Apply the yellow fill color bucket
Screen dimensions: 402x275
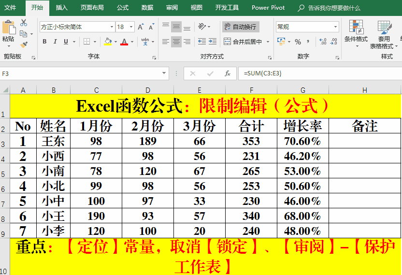(108, 42)
